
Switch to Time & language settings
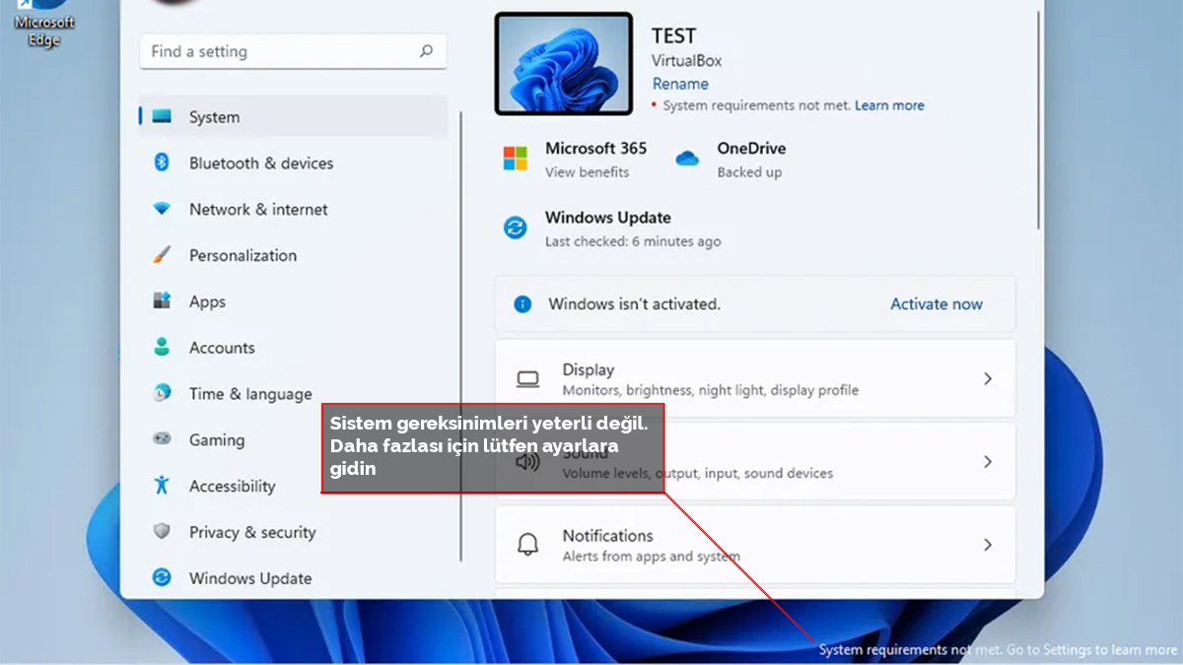point(293,393)
